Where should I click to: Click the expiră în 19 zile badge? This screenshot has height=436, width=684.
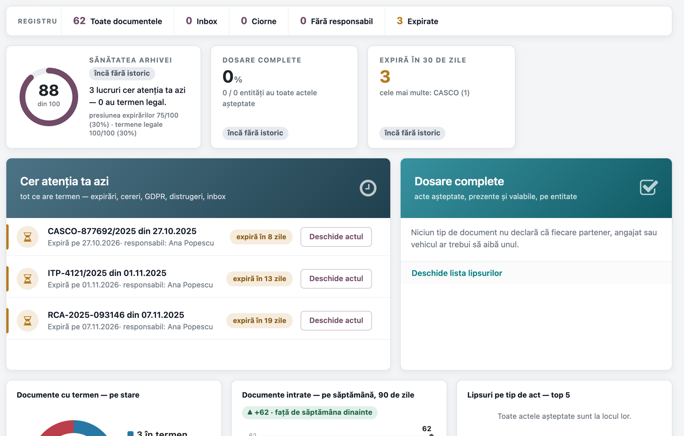(x=259, y=320)
